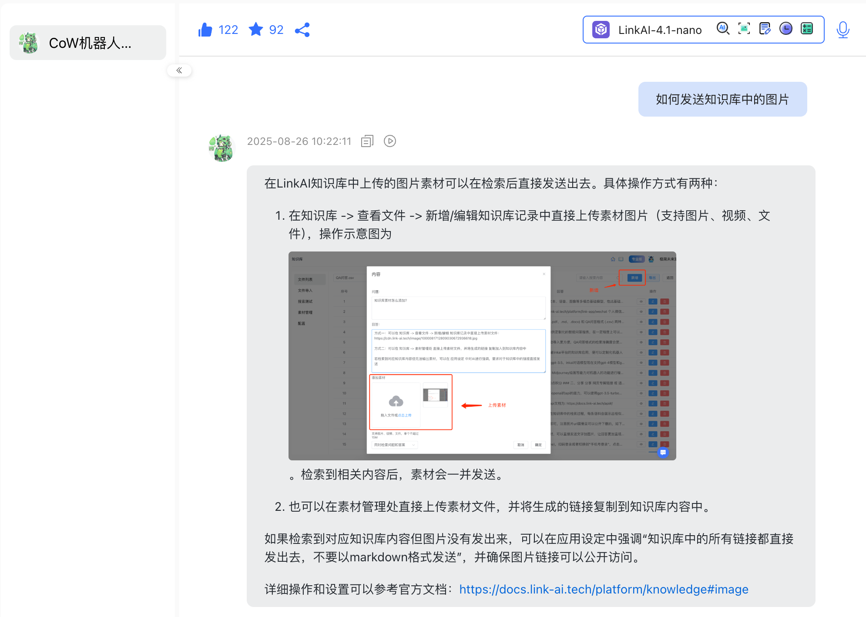Screen dimensions: 866x617
Task: Click the purple LinkAI cube logo
Action: pyautogui.click(x=601, y=30)
